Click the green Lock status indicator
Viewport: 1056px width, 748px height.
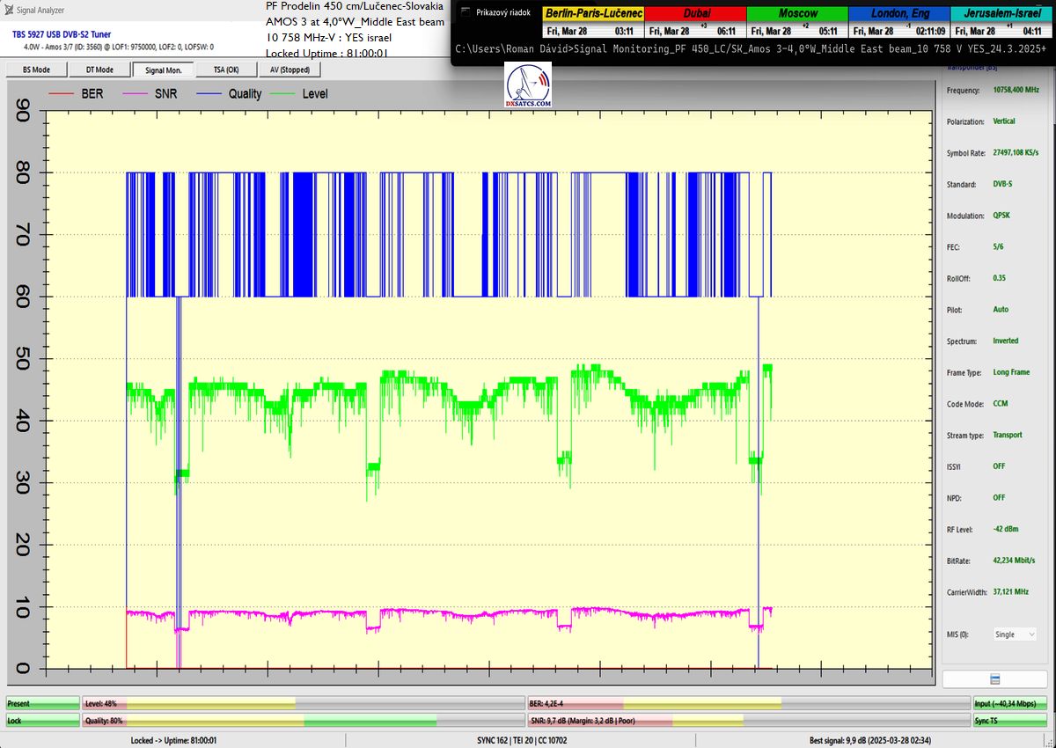coord(41,721)
